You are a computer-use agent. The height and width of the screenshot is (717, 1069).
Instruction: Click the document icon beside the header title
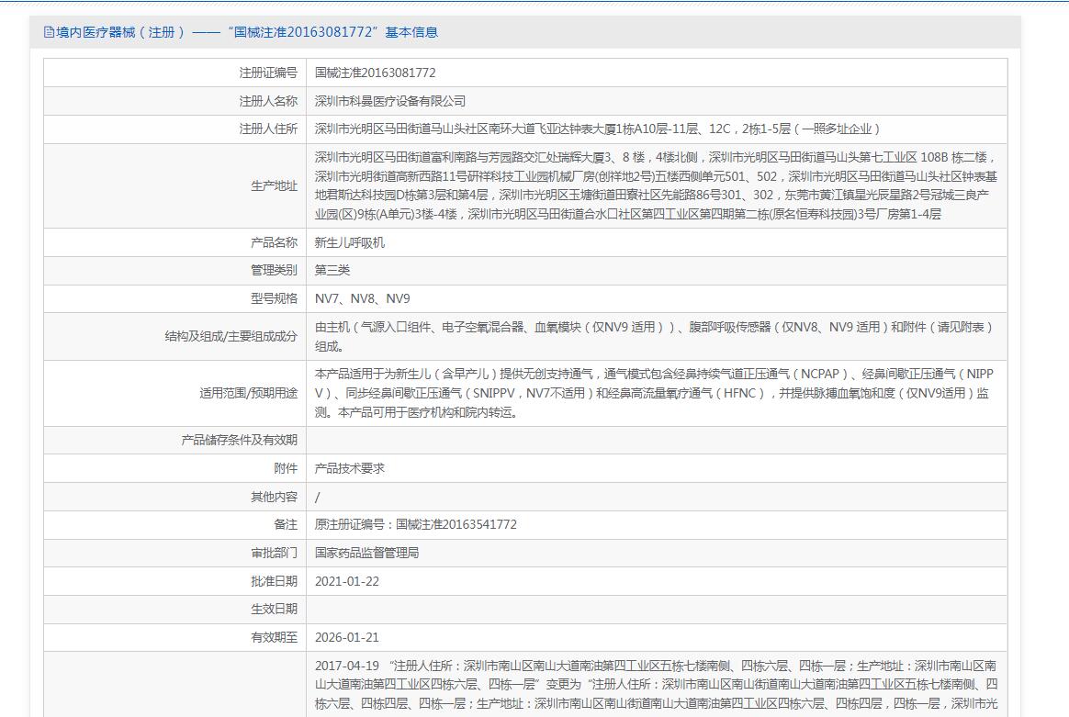point(49,32)
